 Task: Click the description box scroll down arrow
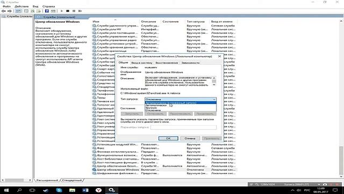[214, 85]
